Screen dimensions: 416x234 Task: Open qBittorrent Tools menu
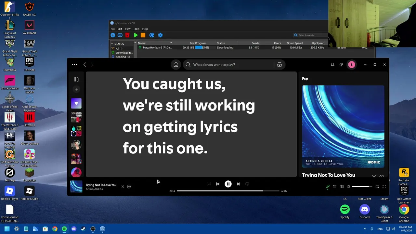136,29
